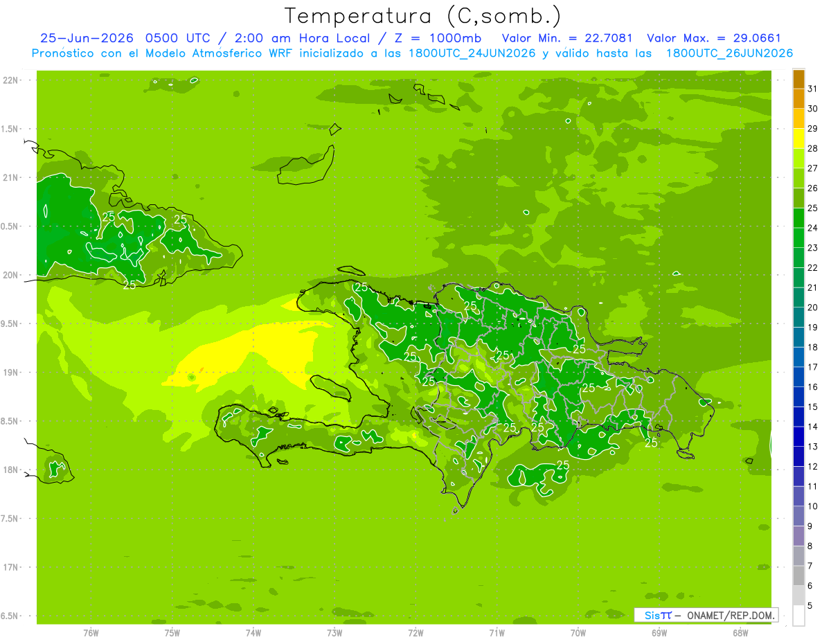The height and width of the screenshot is (642, 831).
Task: Click the 22N latitude axis label
Action: (11, 80)
